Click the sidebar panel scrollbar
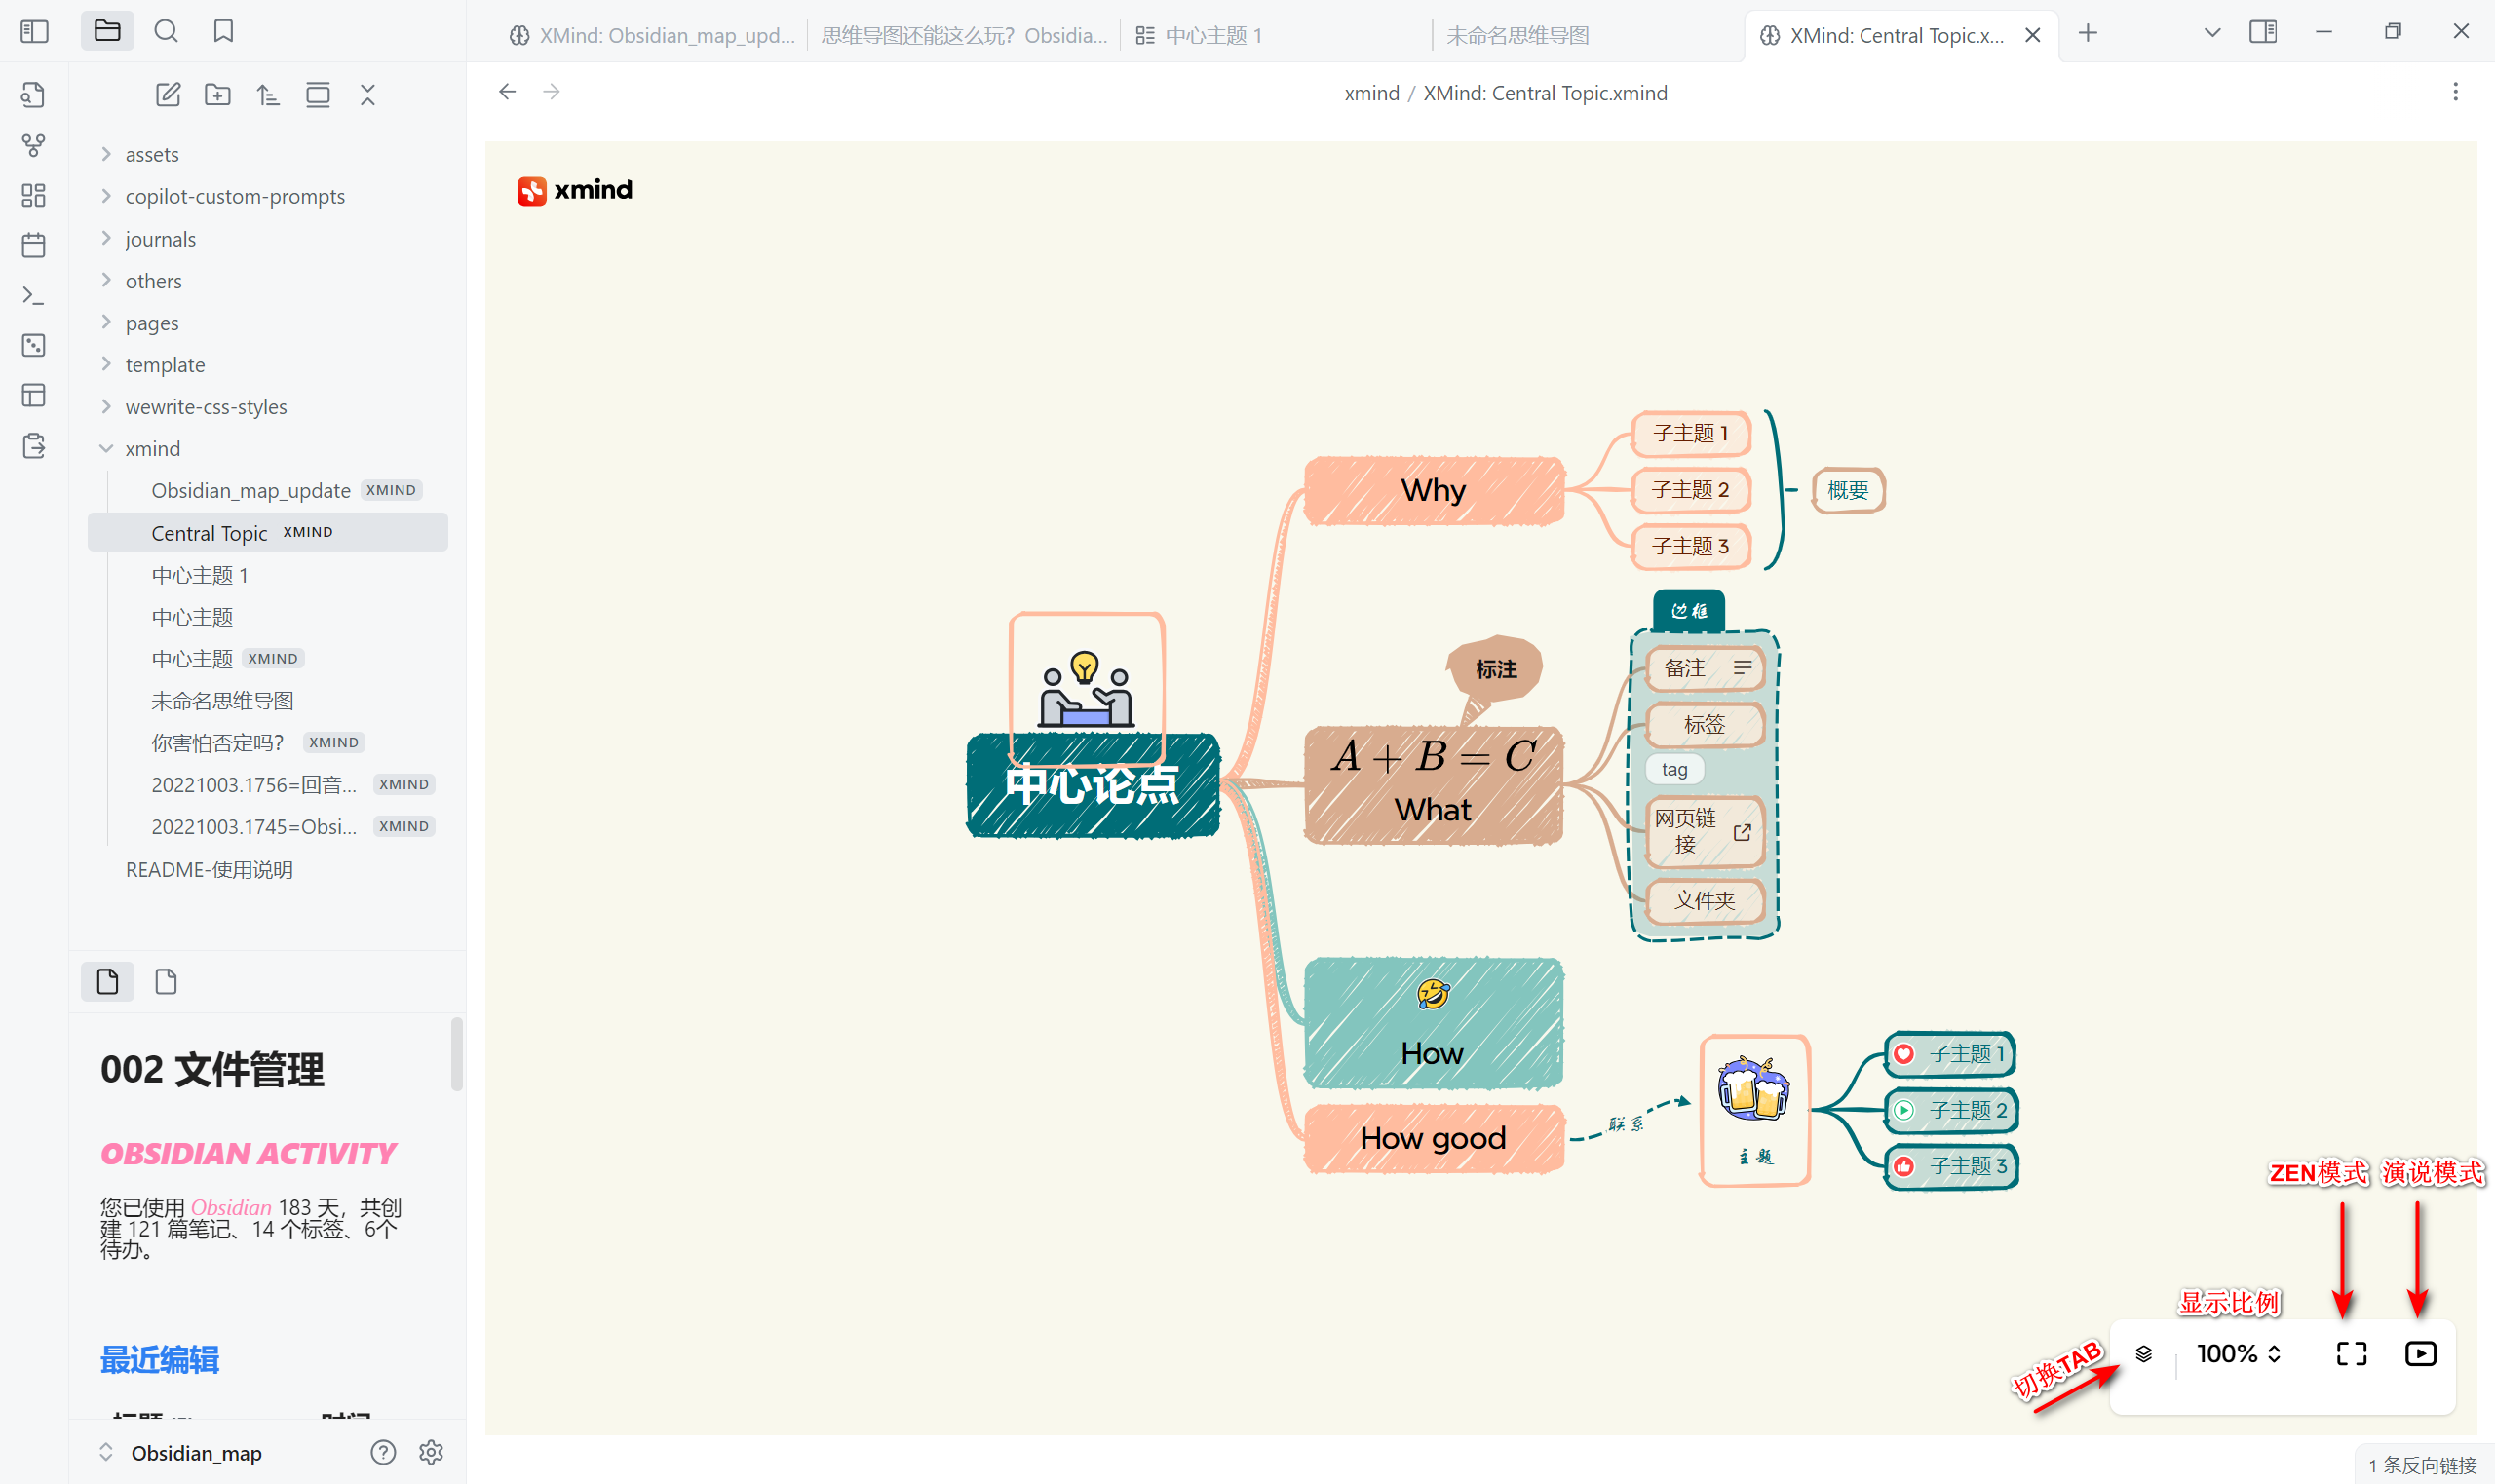The height and width of the screenshot is (1484, 2495). [x=457, y=1054]
